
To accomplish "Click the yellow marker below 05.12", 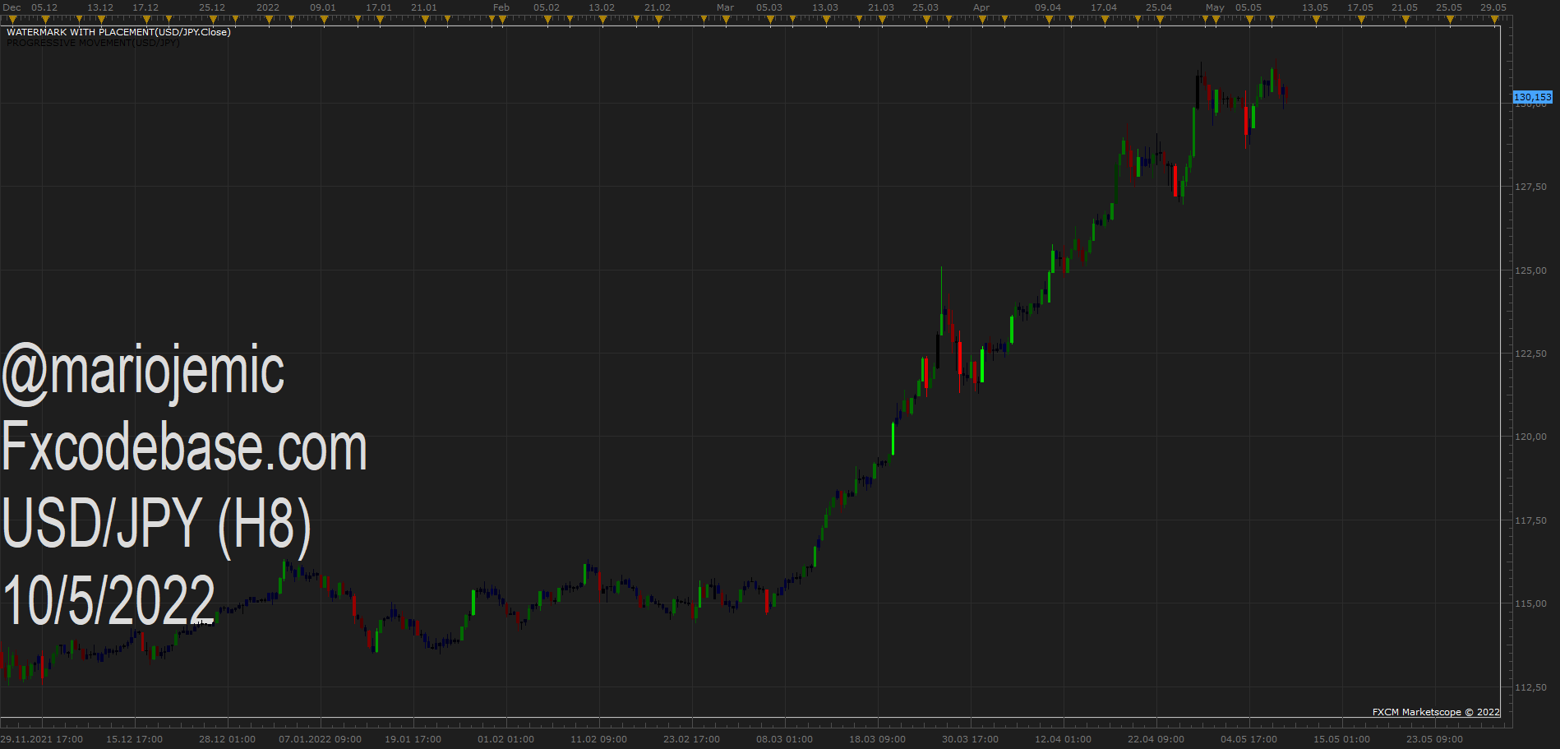I will (x=45, y=19).
